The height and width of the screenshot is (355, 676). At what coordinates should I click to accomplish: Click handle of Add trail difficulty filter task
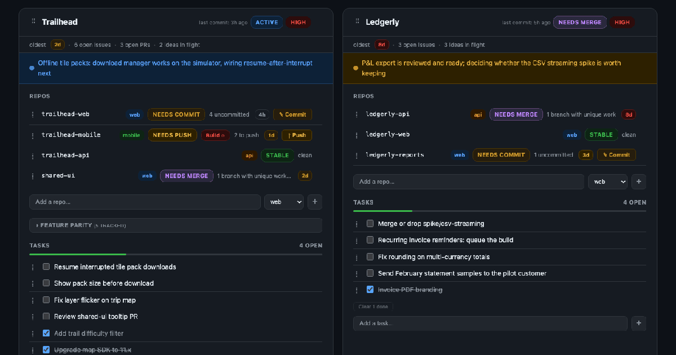click(x=33, y=334)
